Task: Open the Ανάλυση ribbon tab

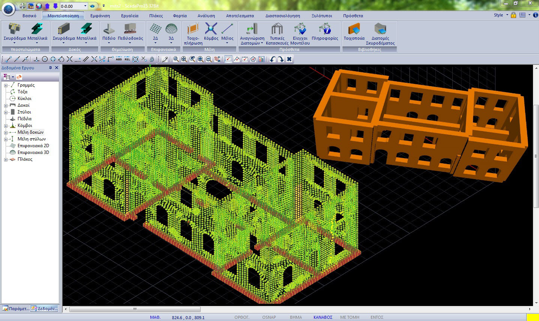Action: tap(206, 16)
